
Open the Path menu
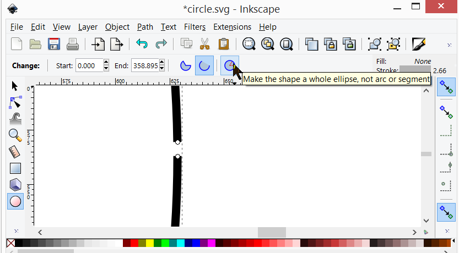point(145,27)
